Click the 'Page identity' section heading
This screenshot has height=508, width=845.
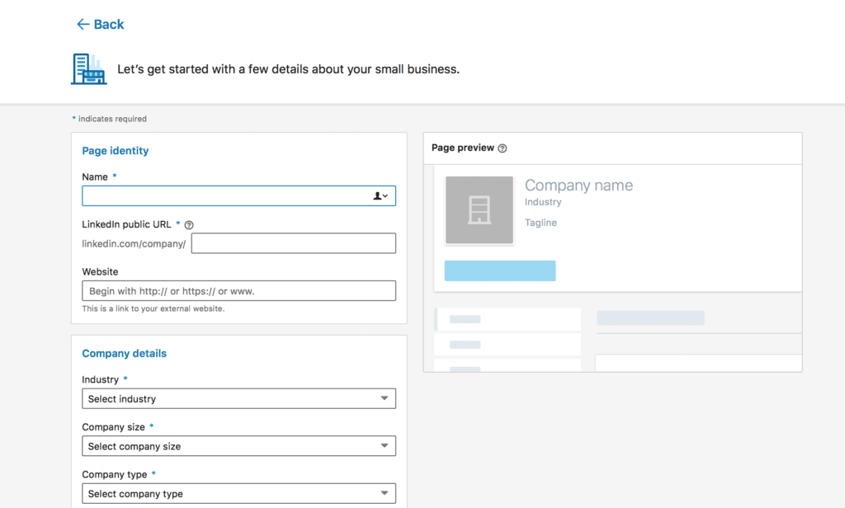click(x=116, y=151)
